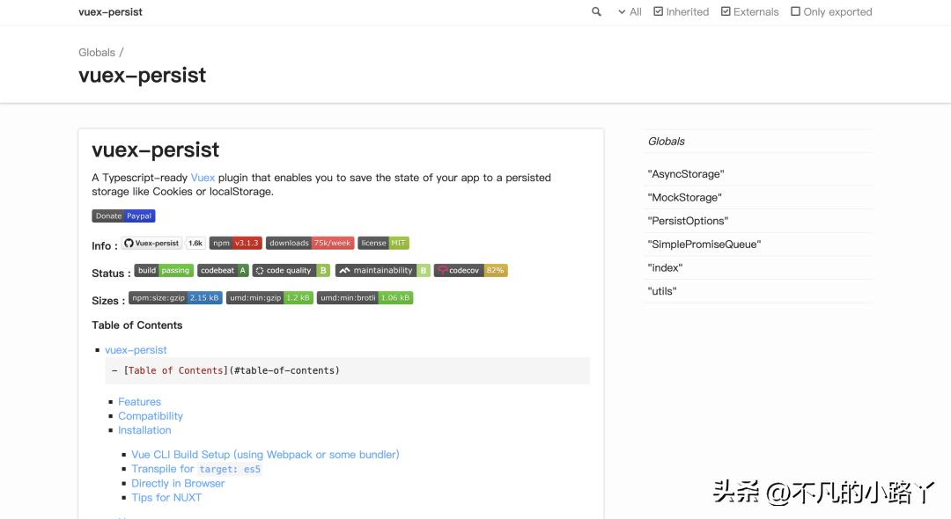Go to "PersistOptions" module page
This screenshot has height=519, width=951.
[x=688, y=221]
